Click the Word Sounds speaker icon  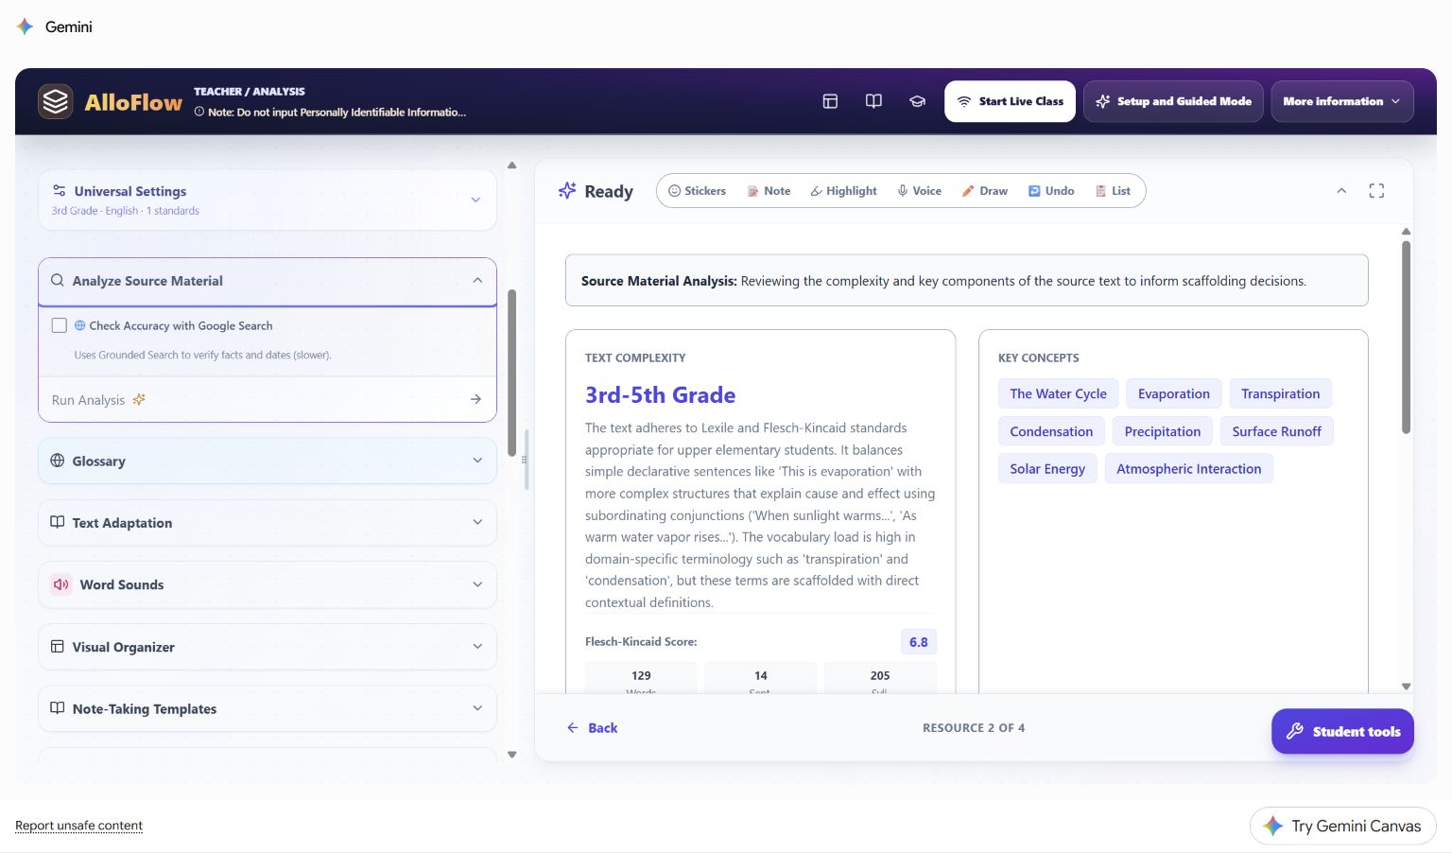pyautogui.click(x=61, y=584)
